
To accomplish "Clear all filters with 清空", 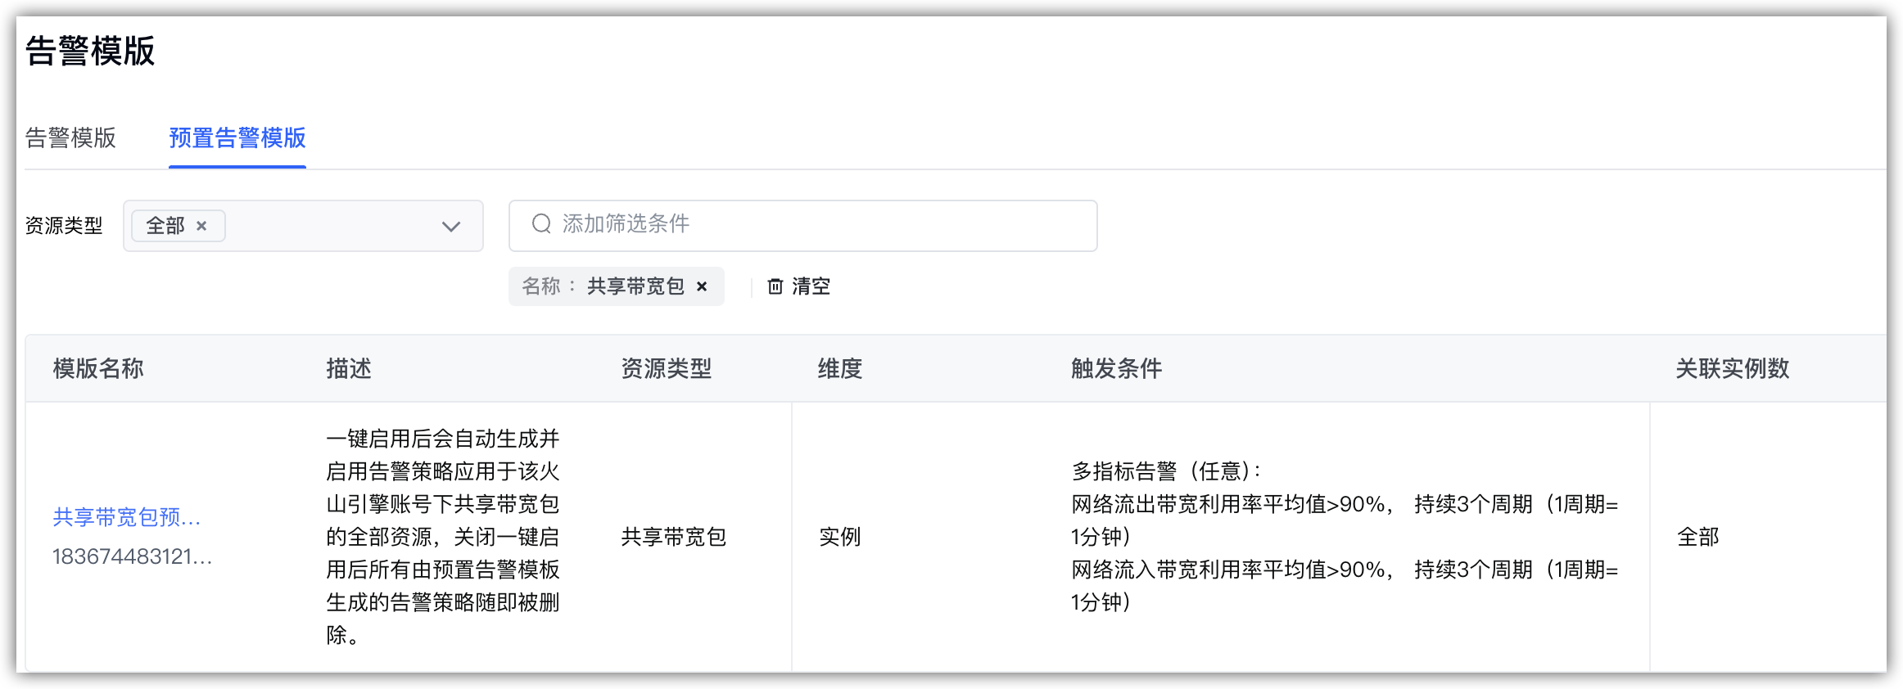I will [x=799, y=286].
